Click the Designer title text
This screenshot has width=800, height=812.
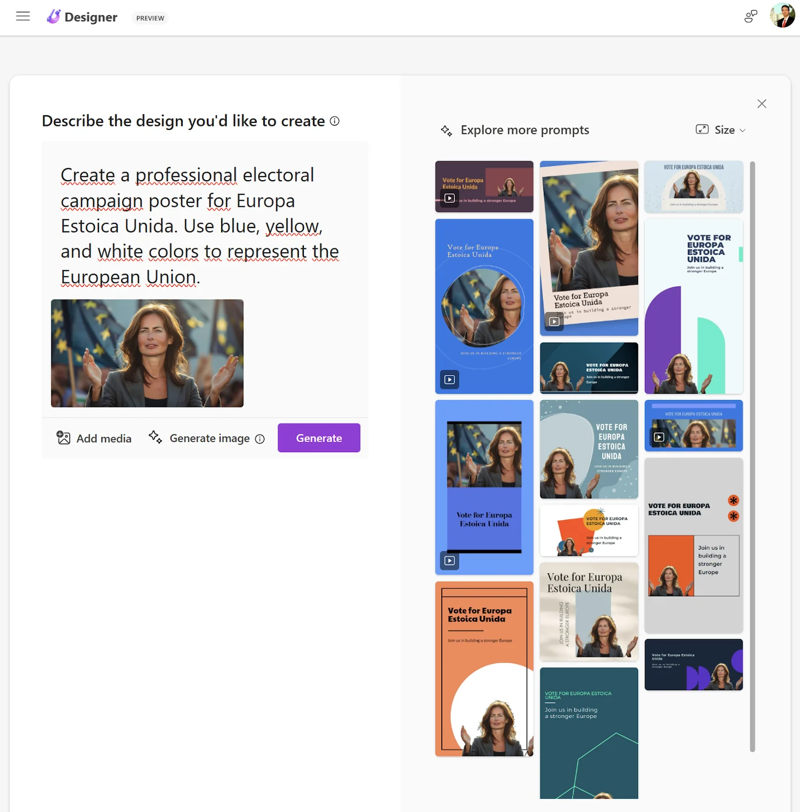point(91,17)
